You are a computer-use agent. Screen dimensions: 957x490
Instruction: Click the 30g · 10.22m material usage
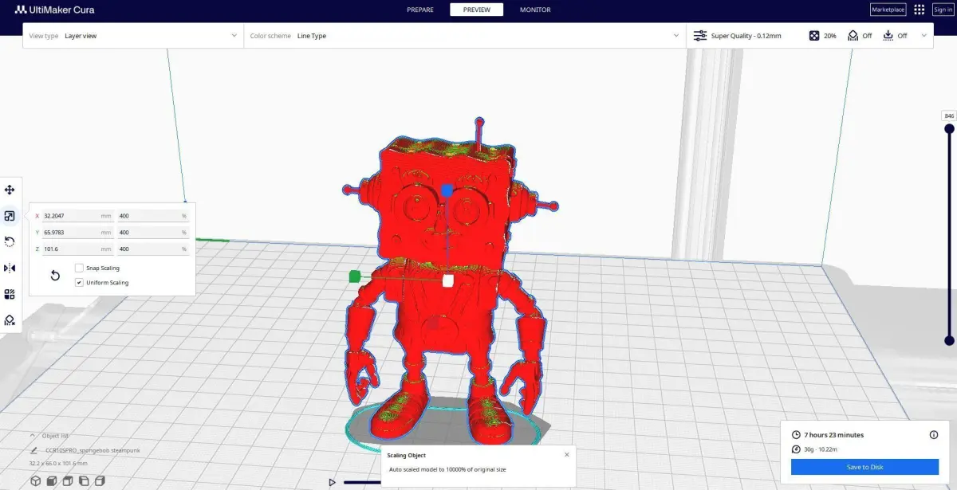tap(820, 449)
